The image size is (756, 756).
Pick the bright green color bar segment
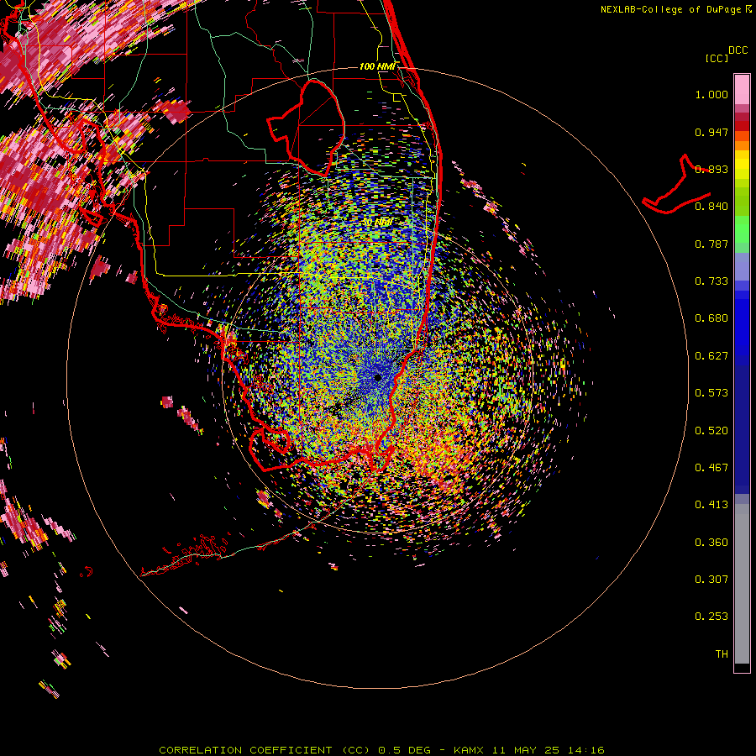[742, 229]
